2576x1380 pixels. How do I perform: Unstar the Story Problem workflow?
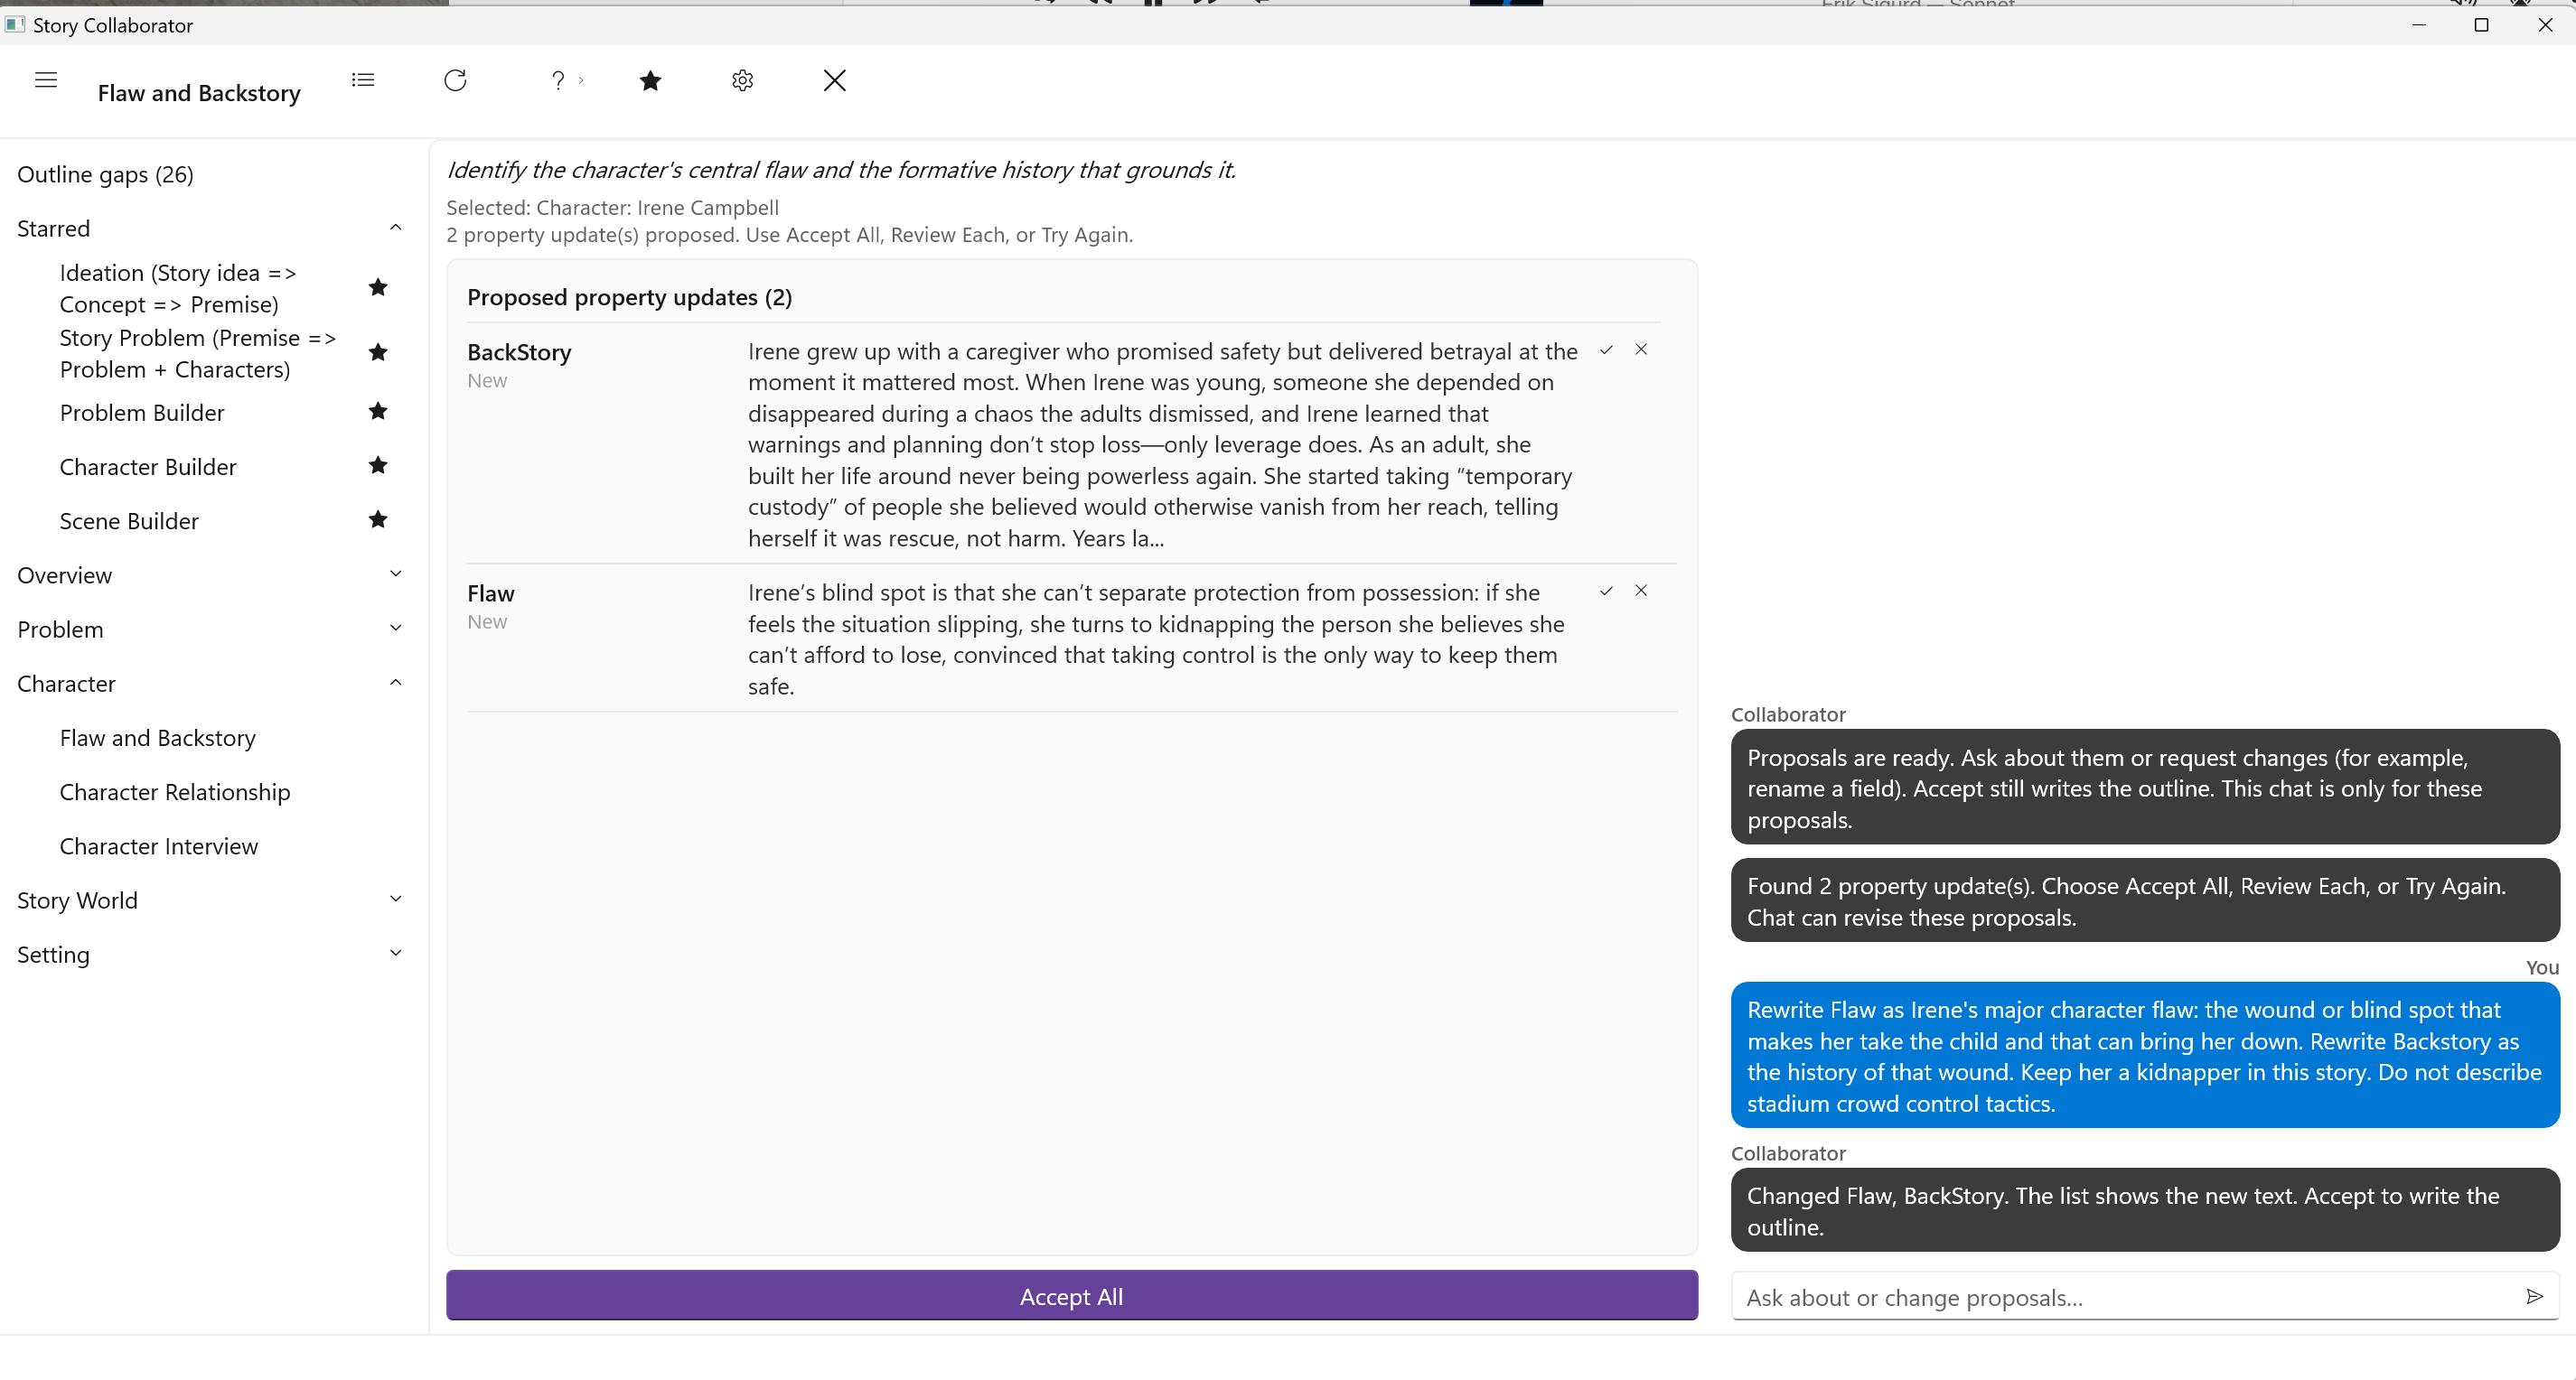click(x=378, y=351)
